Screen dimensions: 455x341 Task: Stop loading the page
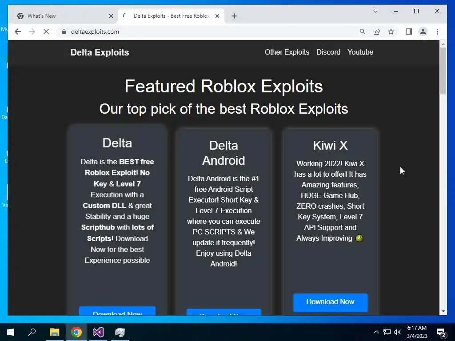point(46,32)
